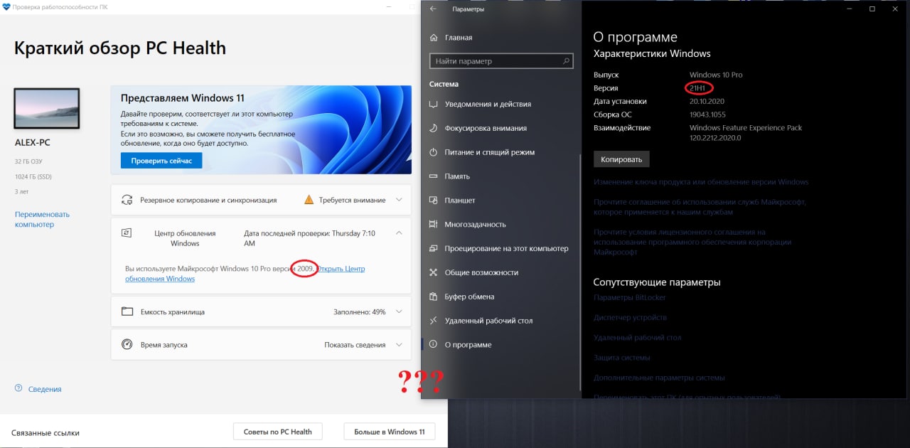This screenshot has height=448, width=910.
Task: Click the power icon beside Питание и спящий режим
Action: (434, 152)
